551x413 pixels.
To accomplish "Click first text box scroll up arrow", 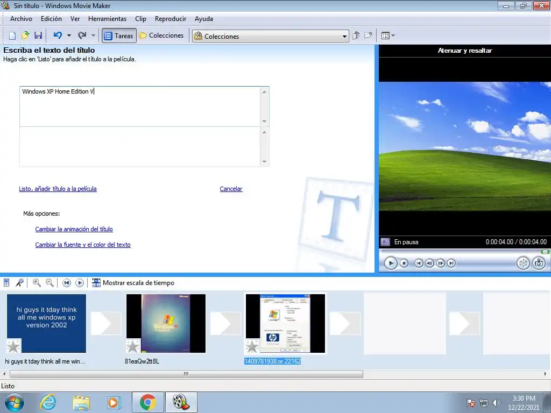I will click(264, 91).
